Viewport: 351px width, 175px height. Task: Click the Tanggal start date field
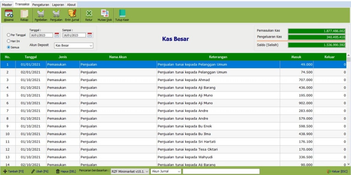(x=41, y=35)
